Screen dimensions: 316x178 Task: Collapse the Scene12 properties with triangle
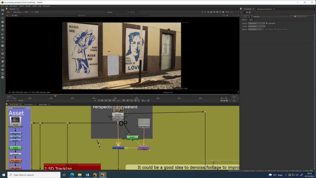click(x=242, y=17)
